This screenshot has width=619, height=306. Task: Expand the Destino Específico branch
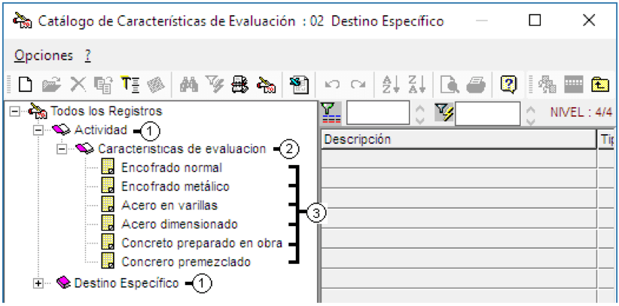[38, 283]
